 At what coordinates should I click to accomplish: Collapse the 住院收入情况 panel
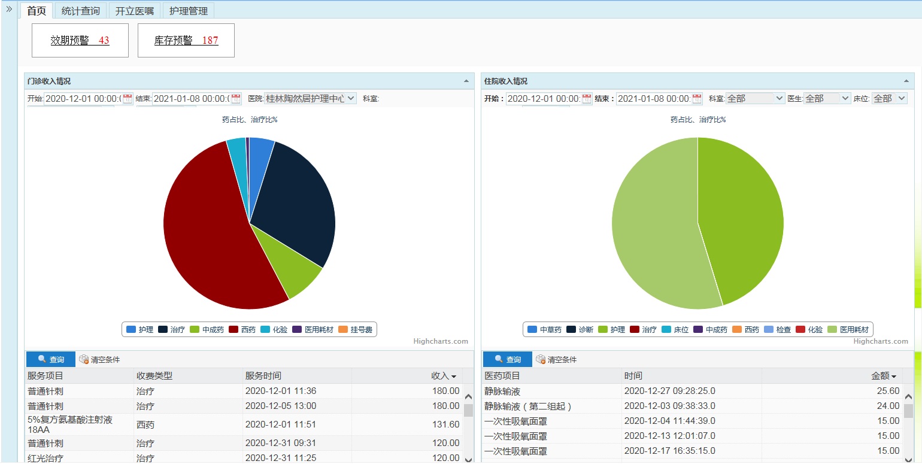click(906, 81)
